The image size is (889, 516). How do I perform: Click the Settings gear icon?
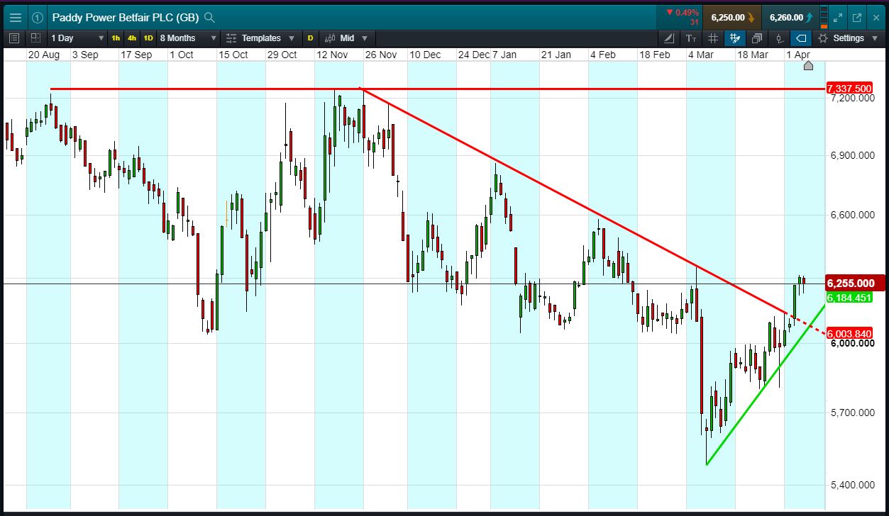823,38
